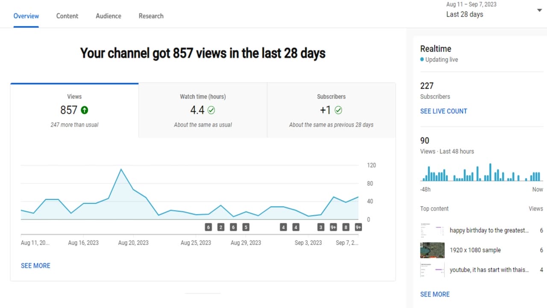Click the chart video marker labeled 5

pos(246,227)
